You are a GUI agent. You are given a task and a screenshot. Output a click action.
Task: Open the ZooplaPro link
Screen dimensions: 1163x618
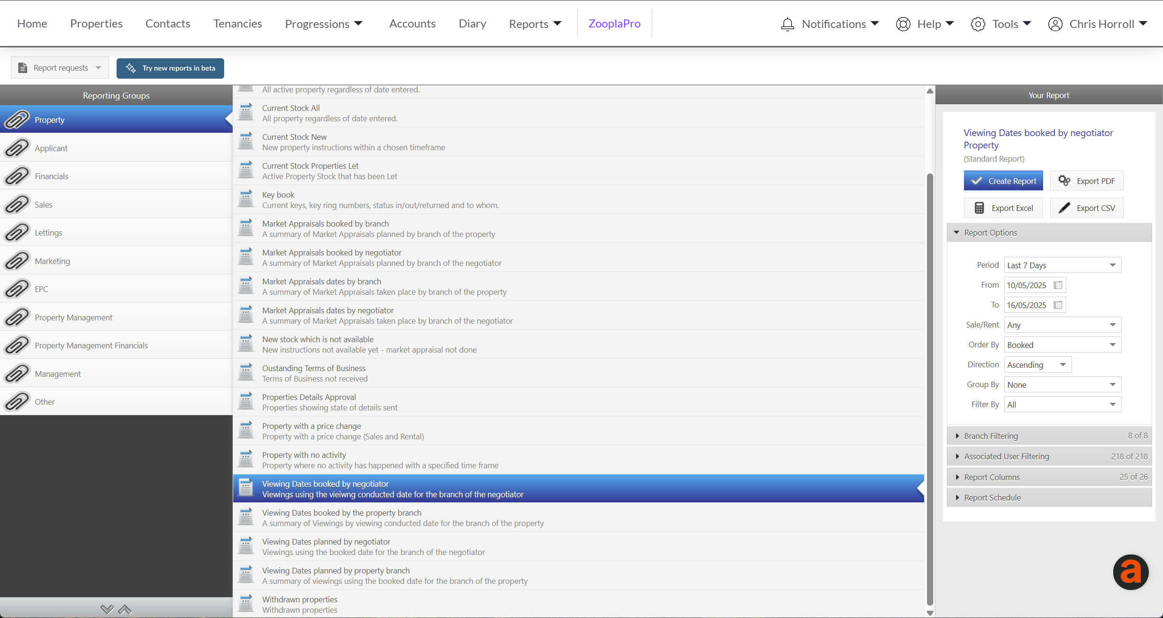pyautogui.click(x=614, y=24)
